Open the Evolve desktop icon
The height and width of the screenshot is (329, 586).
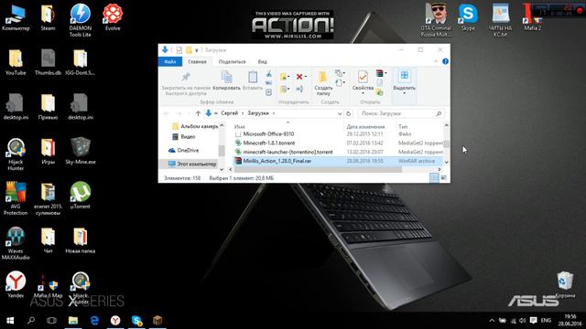[113, 17]
